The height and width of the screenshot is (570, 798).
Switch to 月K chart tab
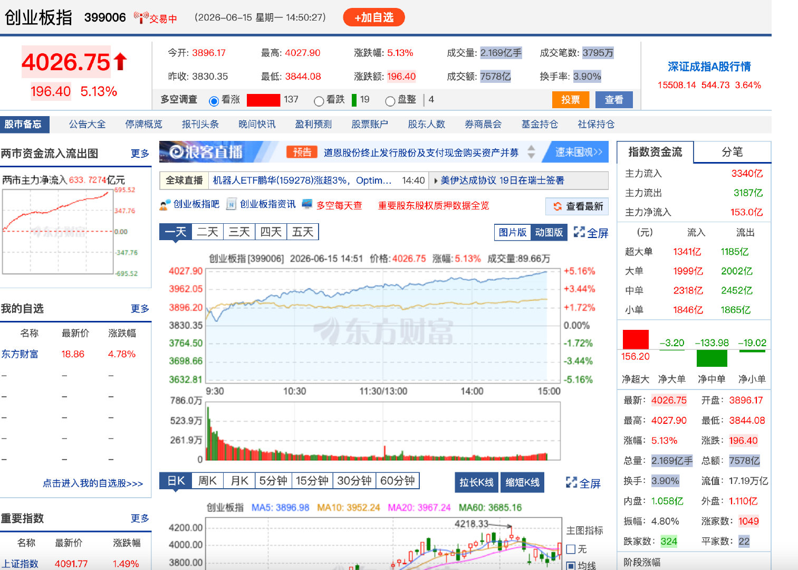(239, 481)
